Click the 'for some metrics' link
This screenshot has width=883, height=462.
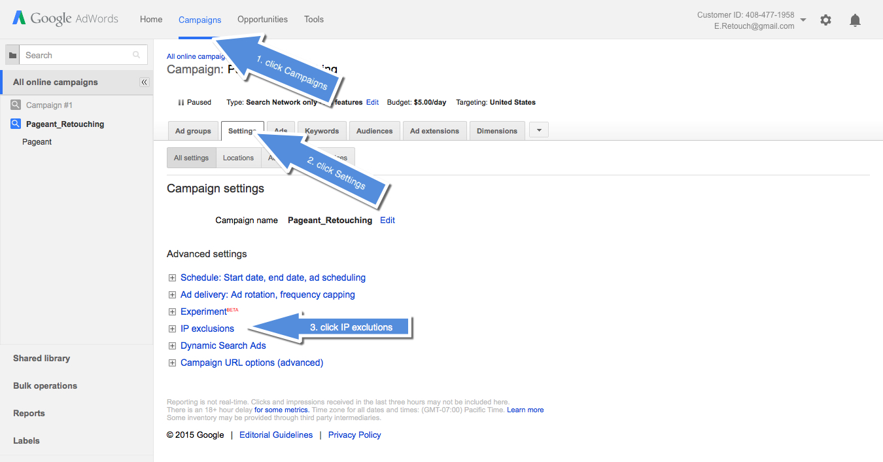click(x=281, y=410)
